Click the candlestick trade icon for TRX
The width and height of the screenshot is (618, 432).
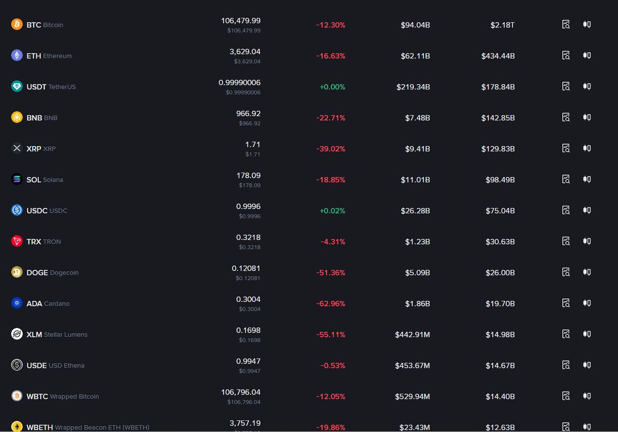587,241
